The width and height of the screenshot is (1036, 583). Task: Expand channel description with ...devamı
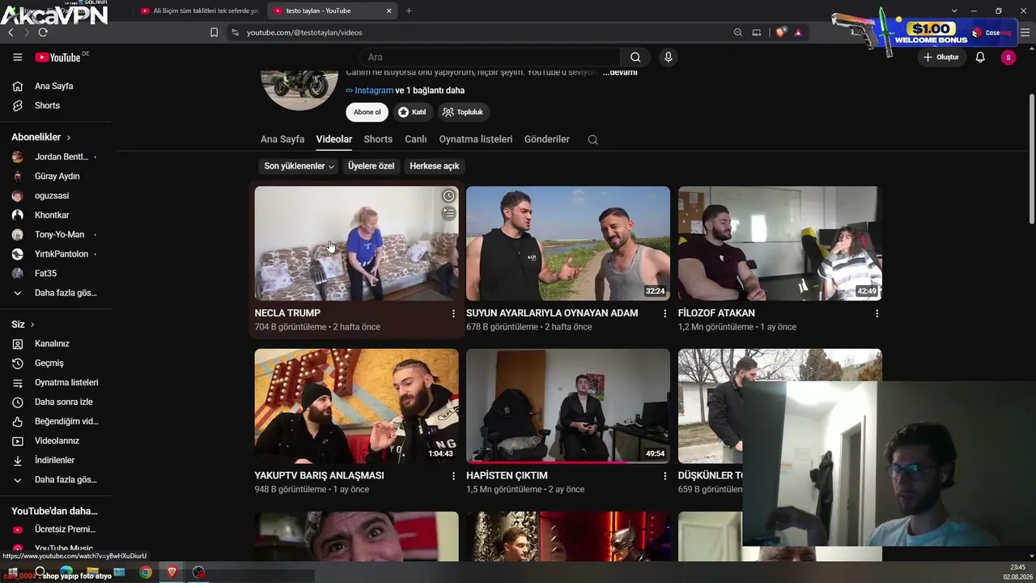pos(620,72)
